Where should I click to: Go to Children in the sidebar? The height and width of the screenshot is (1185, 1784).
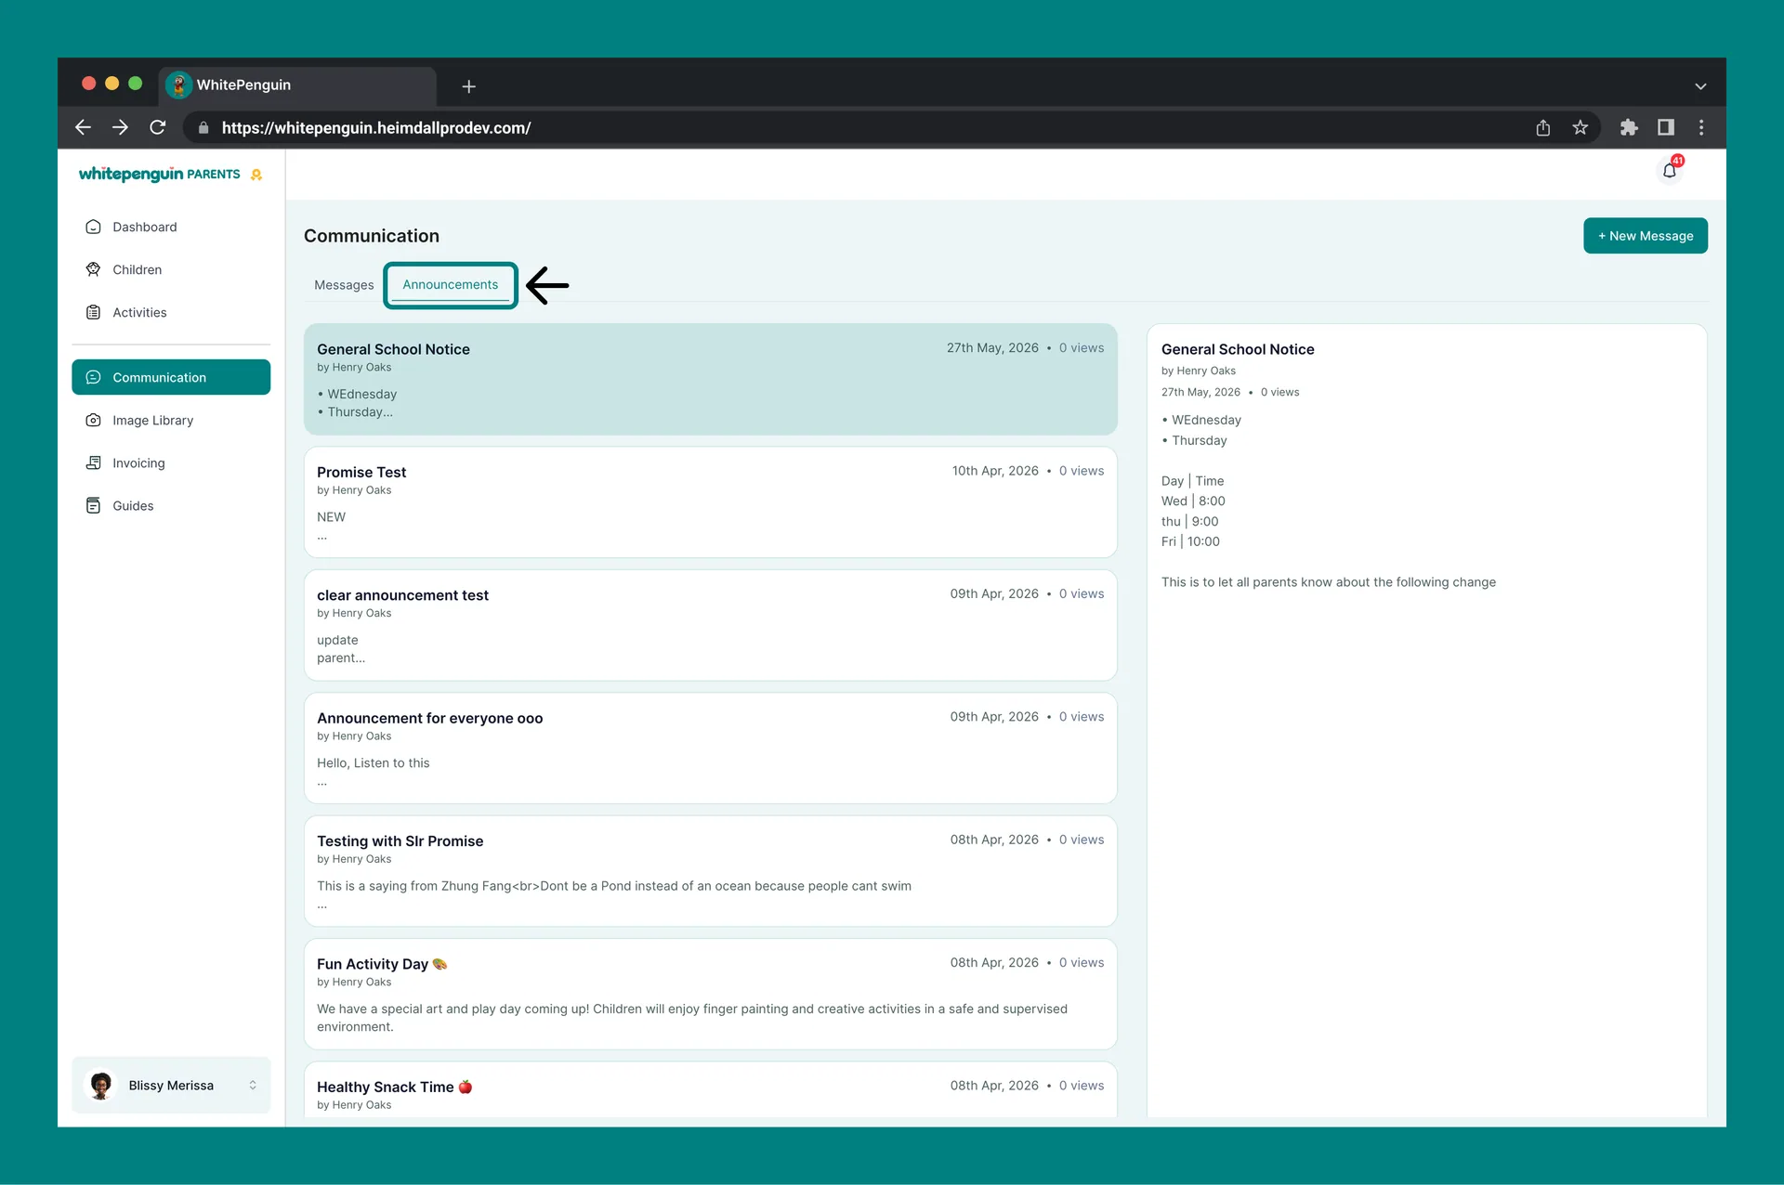(171, 269)
